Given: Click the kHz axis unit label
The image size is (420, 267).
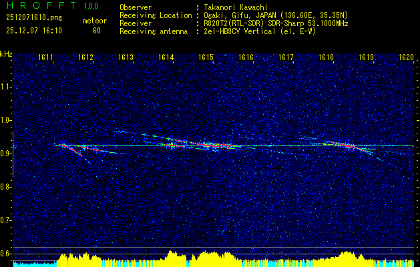Looking at the screenshot, I should (x=6, y=54).
